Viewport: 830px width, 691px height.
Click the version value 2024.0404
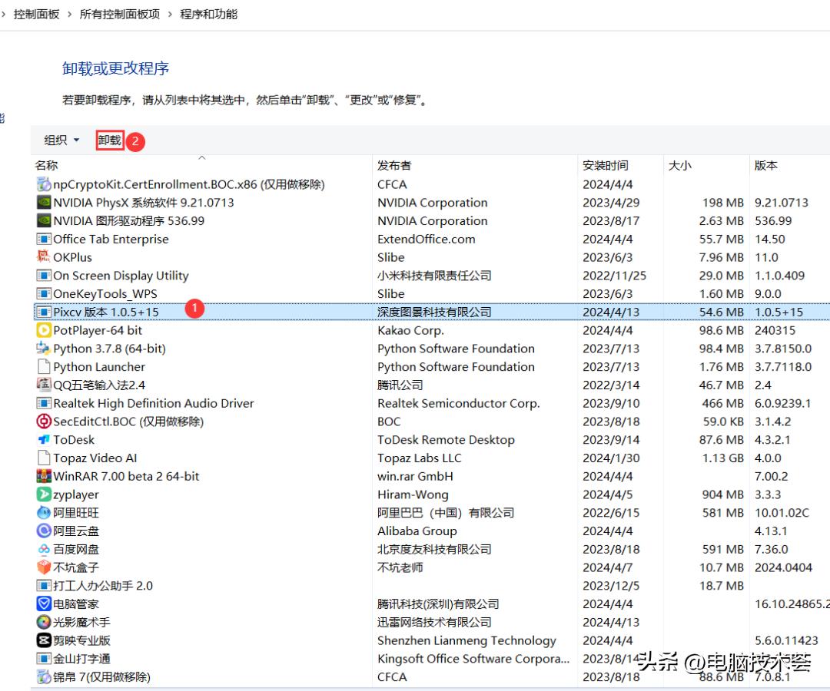(x=783, y=567)
